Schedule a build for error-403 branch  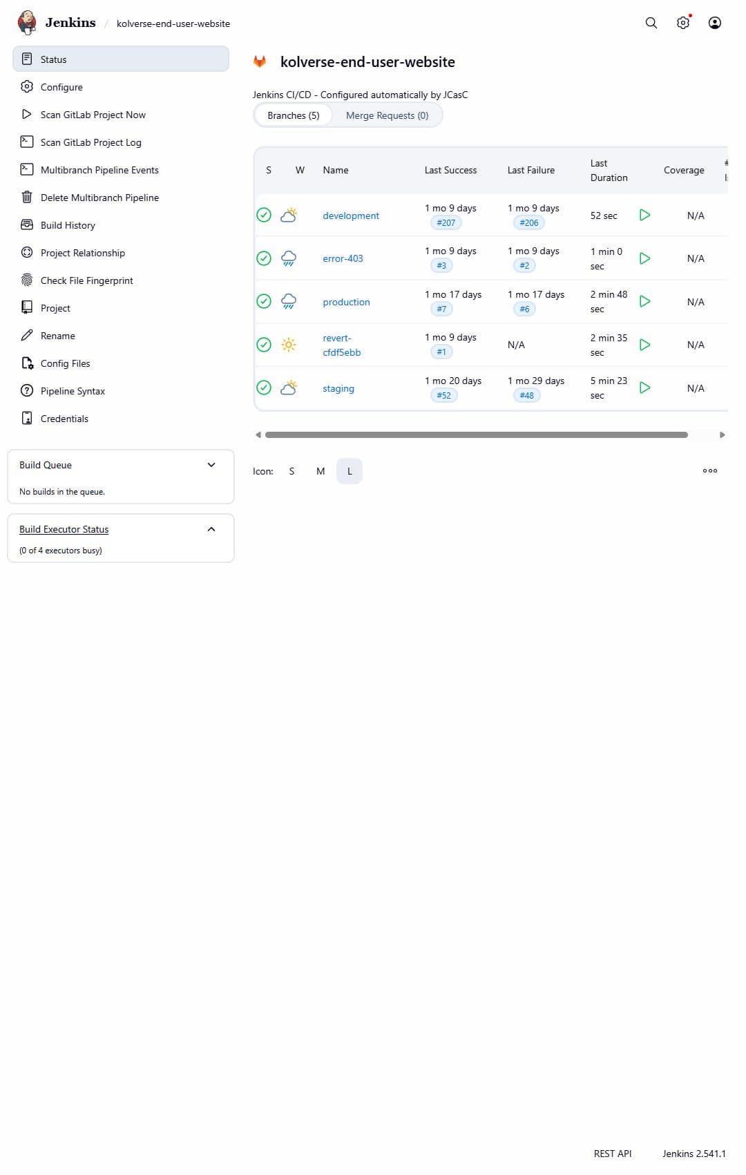point(644,258)
